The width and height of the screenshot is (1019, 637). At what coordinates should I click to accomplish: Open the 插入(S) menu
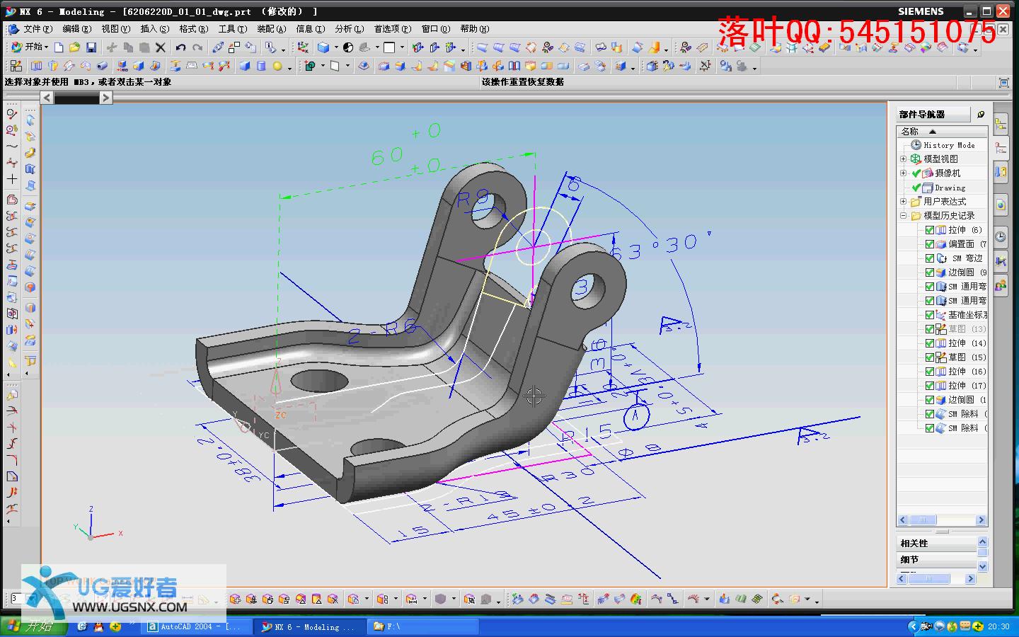[155, 29]
